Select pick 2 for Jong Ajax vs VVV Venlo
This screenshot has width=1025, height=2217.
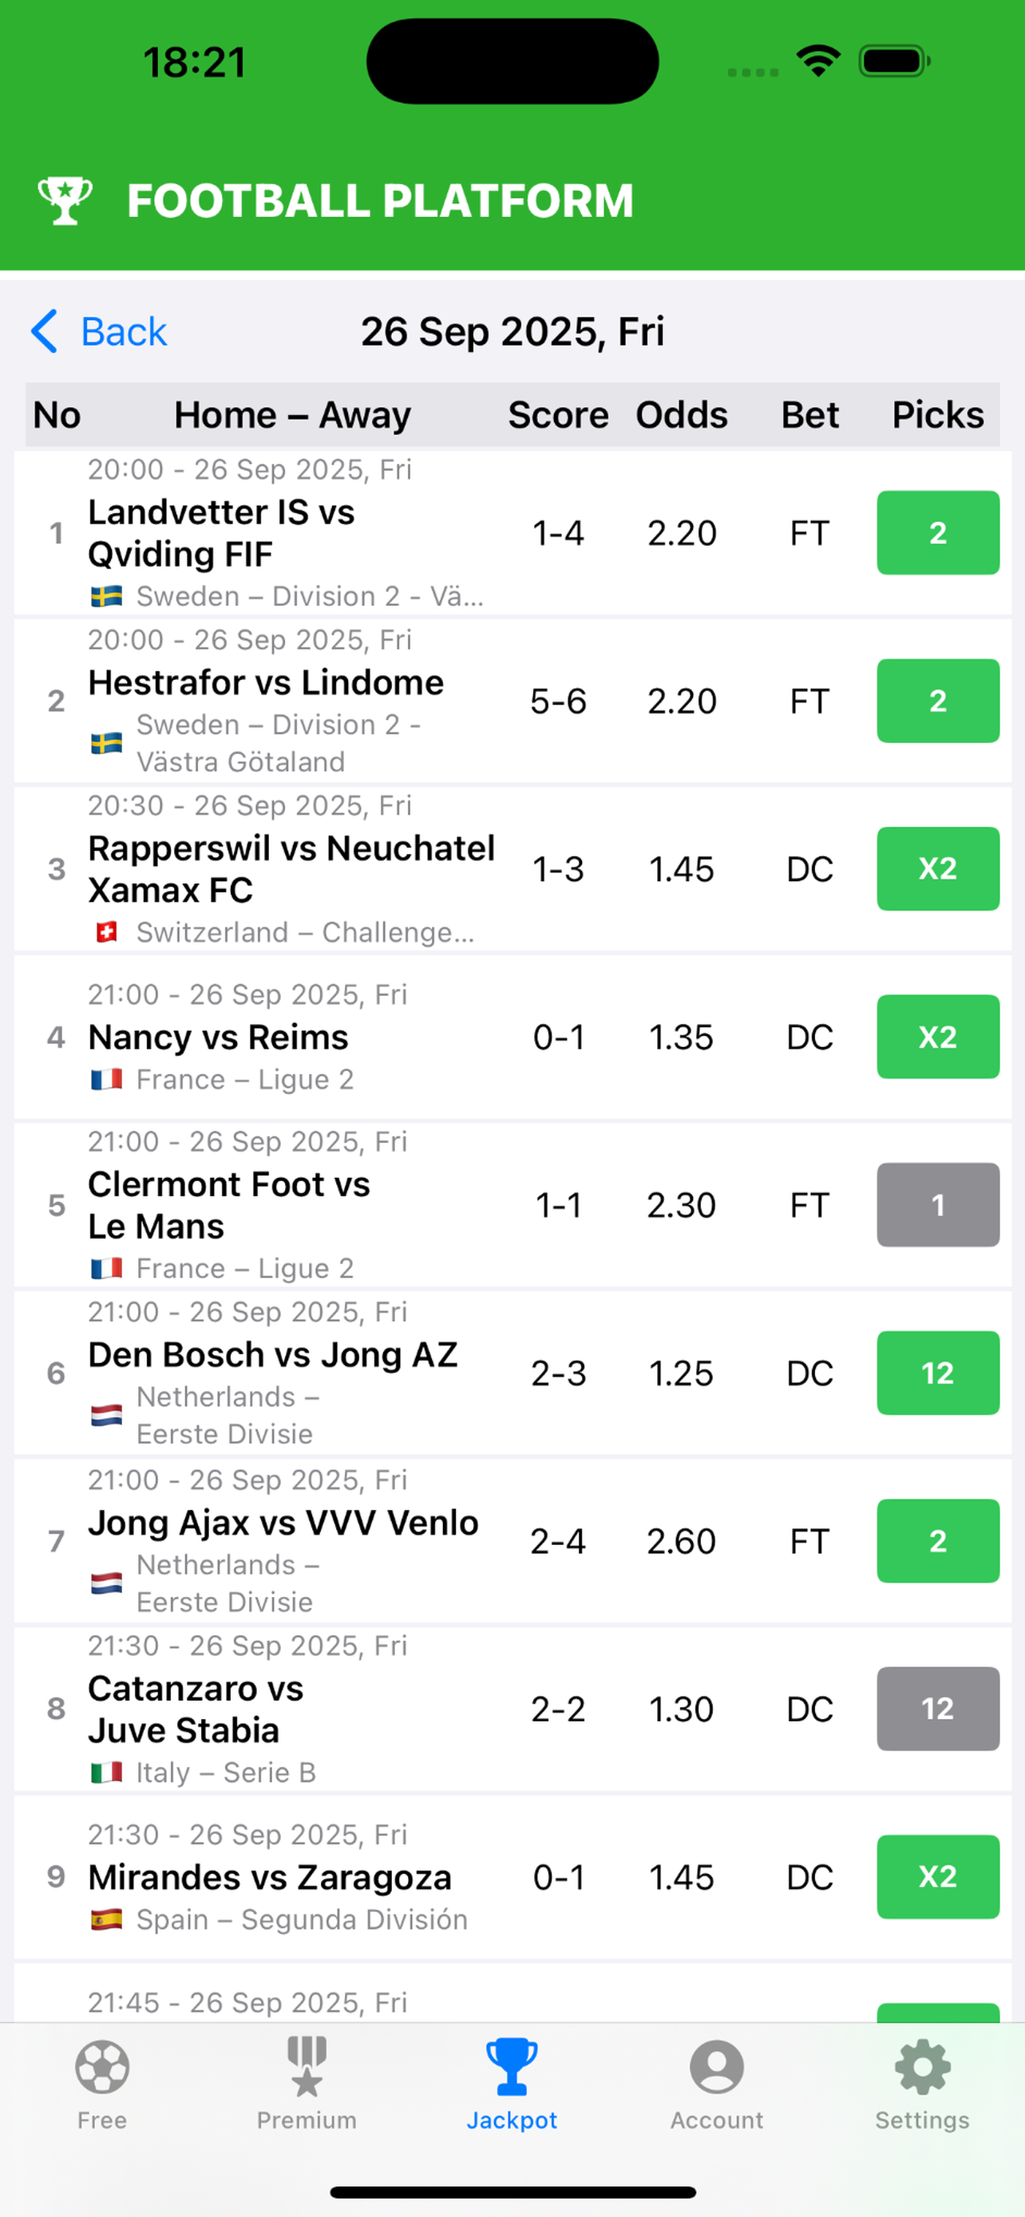[x=938, y=1540]
